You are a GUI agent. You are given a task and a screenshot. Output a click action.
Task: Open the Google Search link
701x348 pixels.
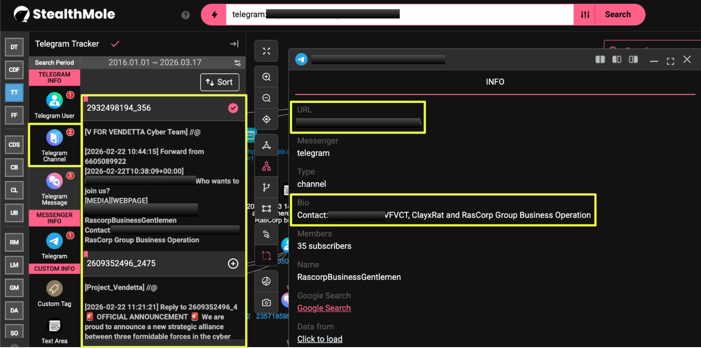point(324,308)
